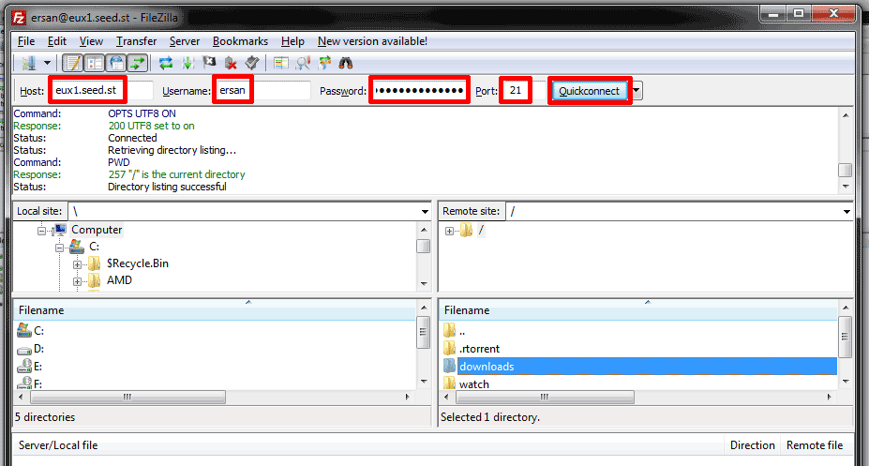Disconnect from server red X icon
The width and height of the screenshot is (869, 466).
point(231,63)
